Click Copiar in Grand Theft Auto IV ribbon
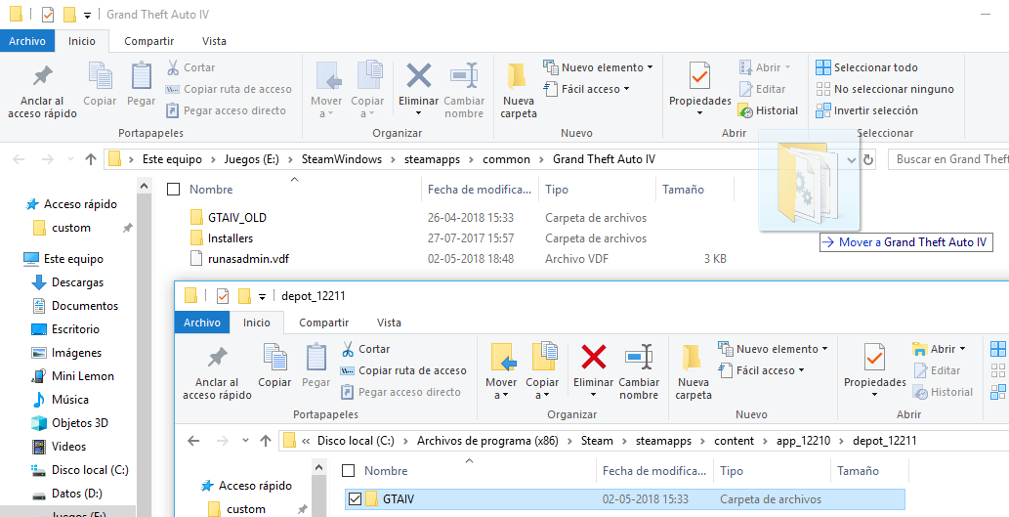This screenshot has height=517, width=1009. (100, 84)
